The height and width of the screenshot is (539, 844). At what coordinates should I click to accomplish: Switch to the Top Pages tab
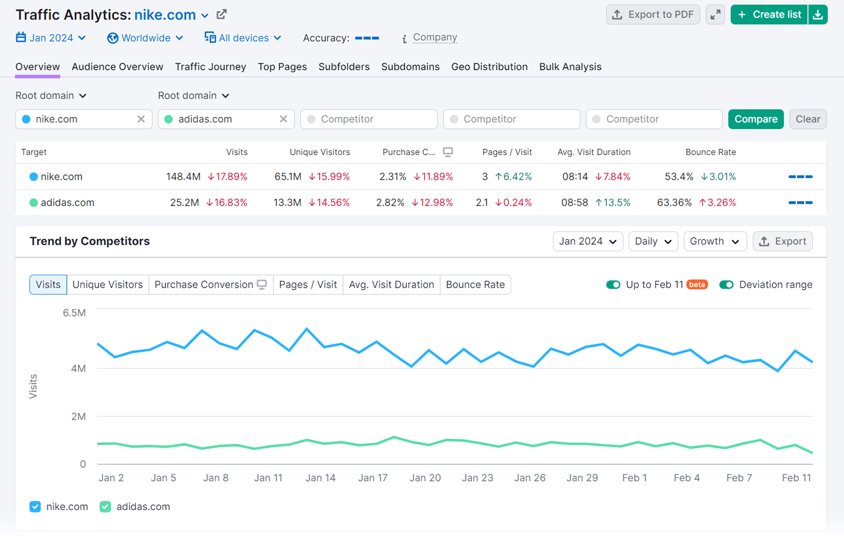(282, 67)
